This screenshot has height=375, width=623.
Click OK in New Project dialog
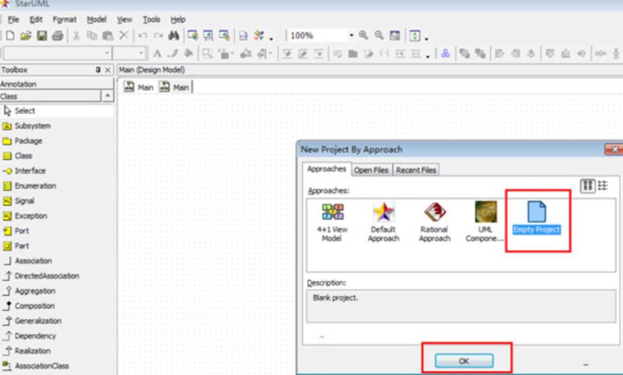pyautogui.click(x=464, y=361)
